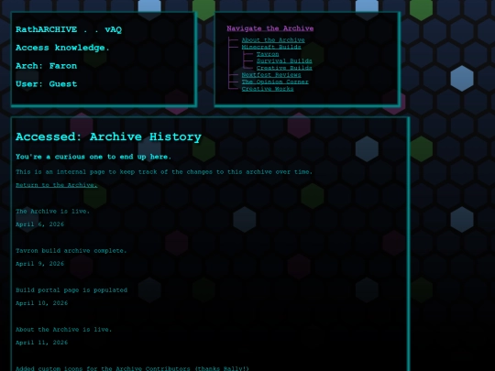Open The Opinion Corner link

point(275,82)
